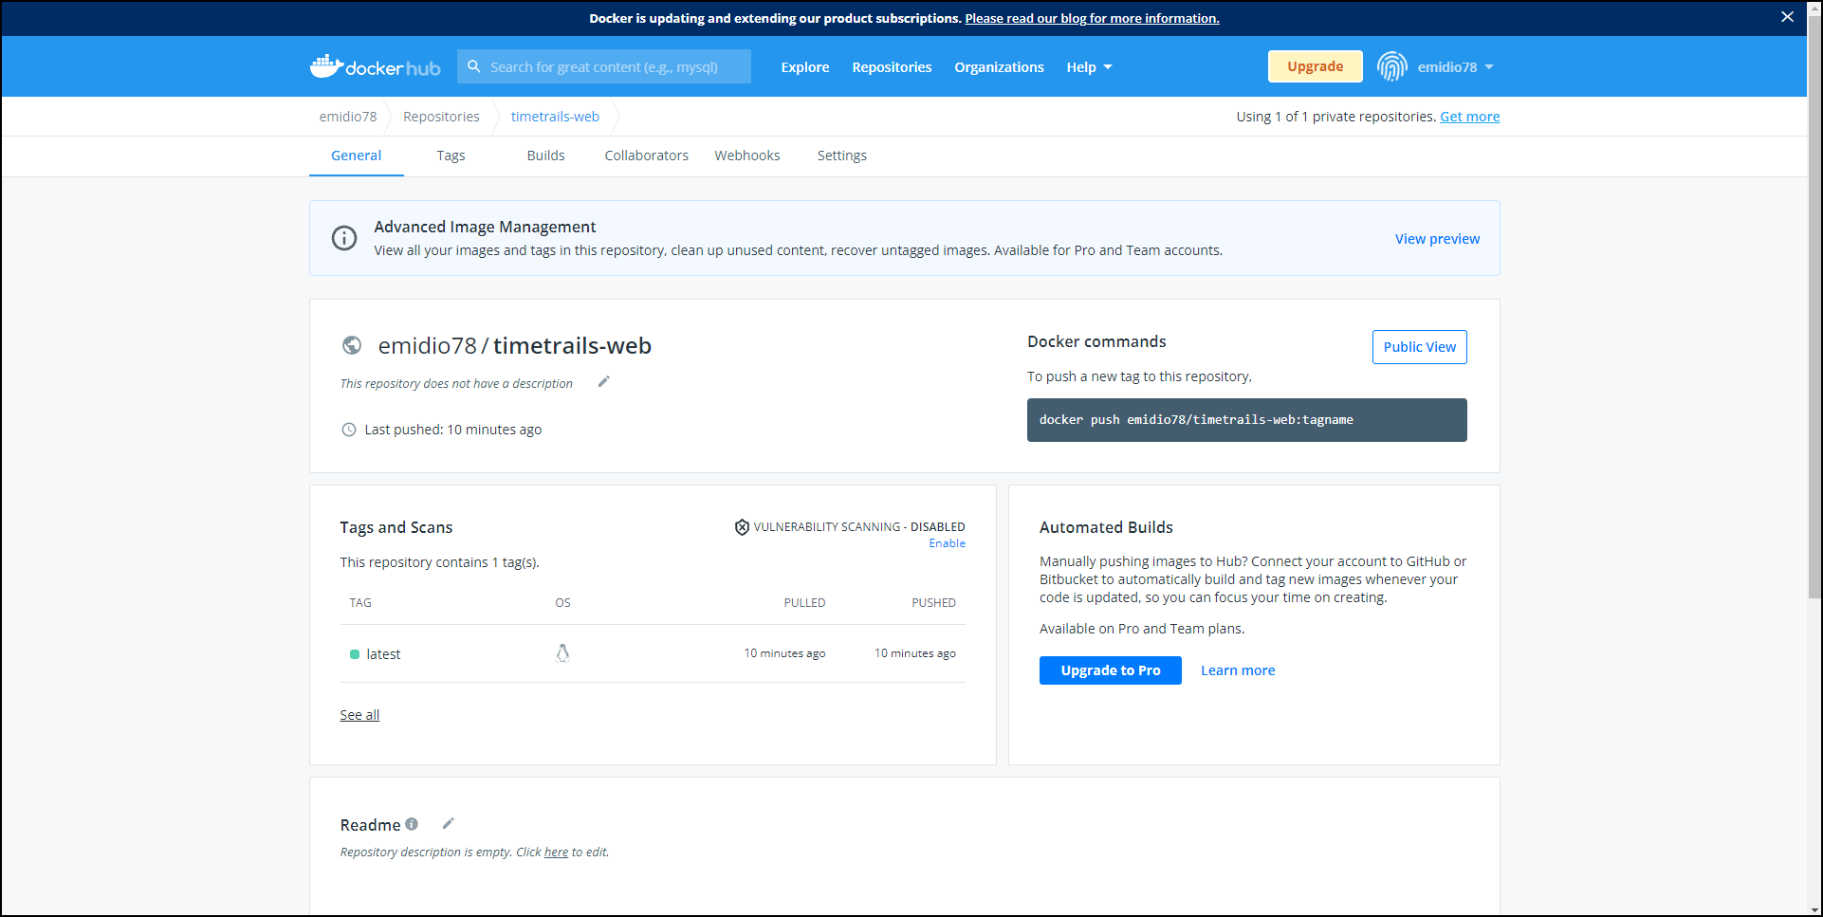
Task: Click the Linux penguin OS icon
Action: coord(562,653)
